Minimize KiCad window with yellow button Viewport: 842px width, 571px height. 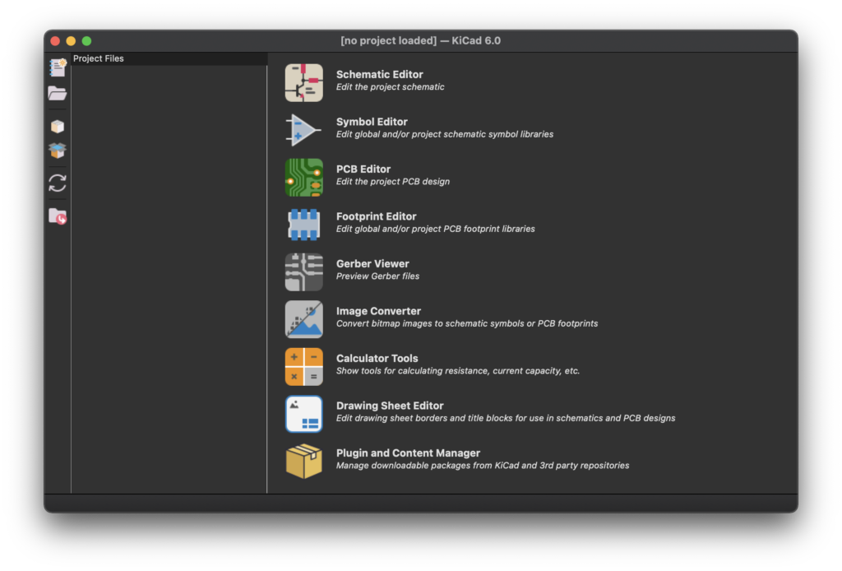pyautogui.click(x=71, y=41)
